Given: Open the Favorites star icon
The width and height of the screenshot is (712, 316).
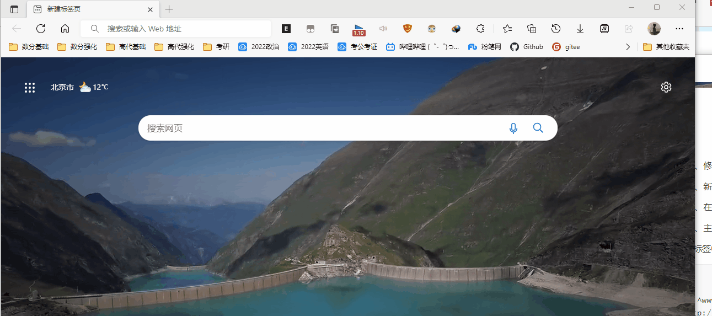Looking at the screenshot, I should click(507, 29).
